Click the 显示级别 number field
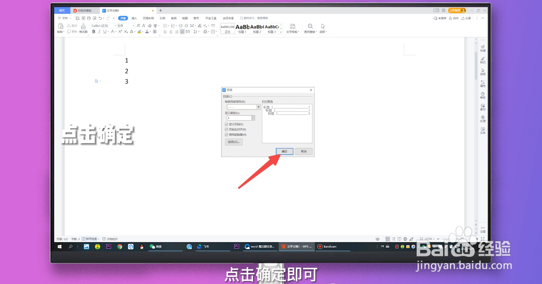This screenshot has height=284, width=542. (239, 118)
